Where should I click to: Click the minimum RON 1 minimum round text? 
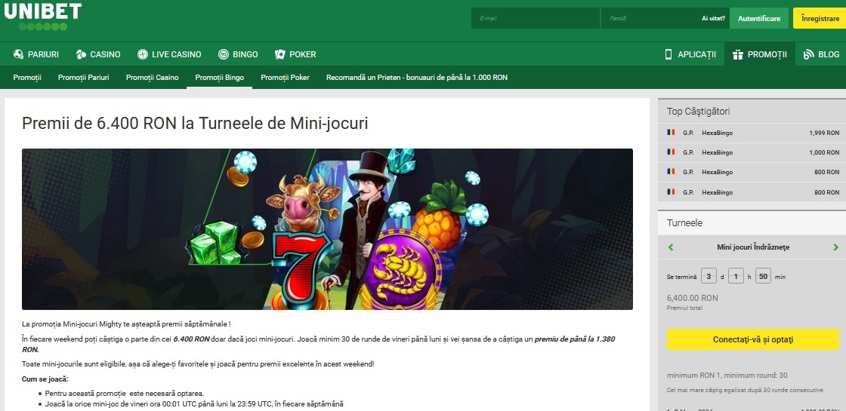[x=726, y=376]
